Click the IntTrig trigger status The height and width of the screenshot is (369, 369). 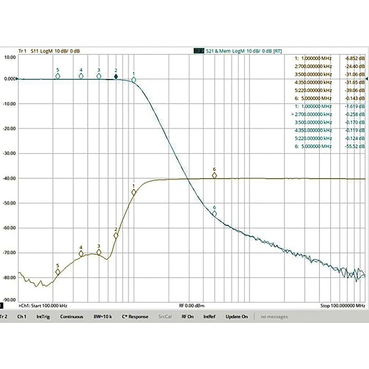point(43,317)
